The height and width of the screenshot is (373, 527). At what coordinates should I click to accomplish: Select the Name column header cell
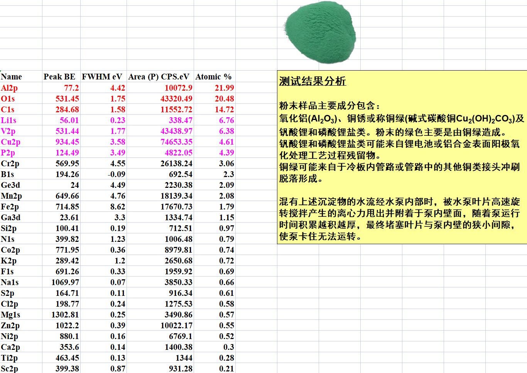pos(12,77)
